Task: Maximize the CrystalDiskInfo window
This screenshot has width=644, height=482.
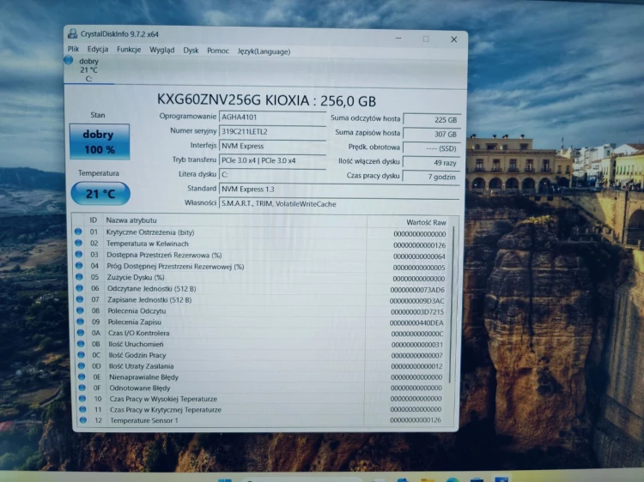Action: click(x=426, y=39)
